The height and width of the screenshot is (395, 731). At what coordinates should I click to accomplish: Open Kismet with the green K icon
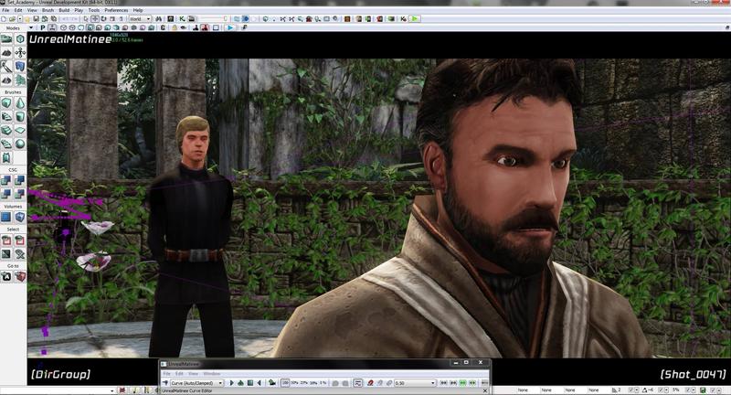pos(182,18)
